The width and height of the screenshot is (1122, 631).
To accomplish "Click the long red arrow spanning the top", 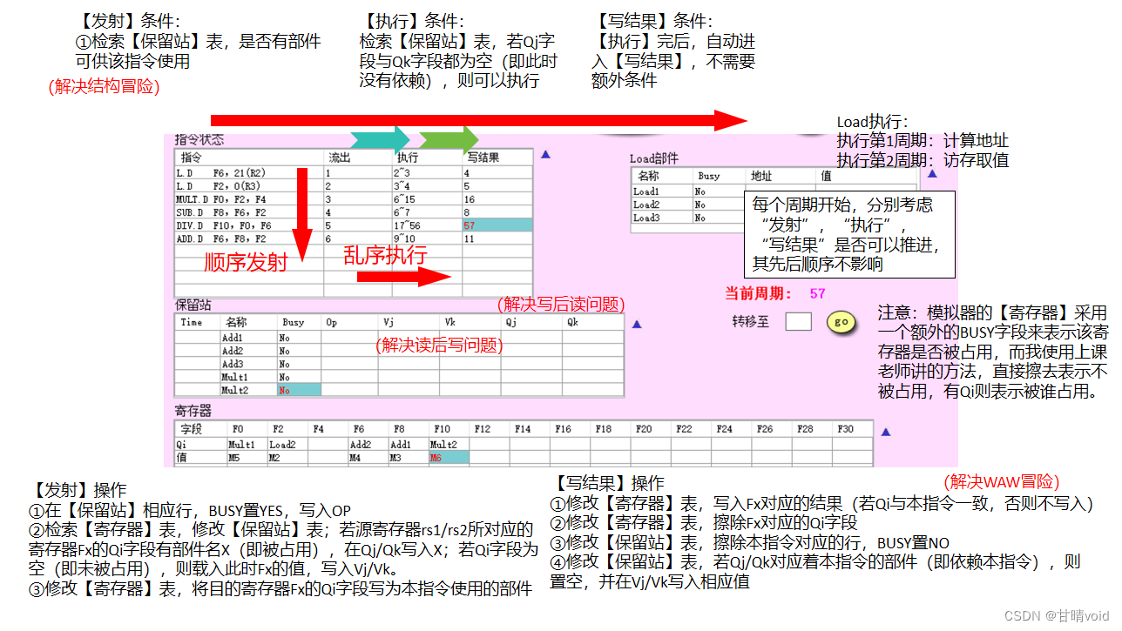I will 479,119.
